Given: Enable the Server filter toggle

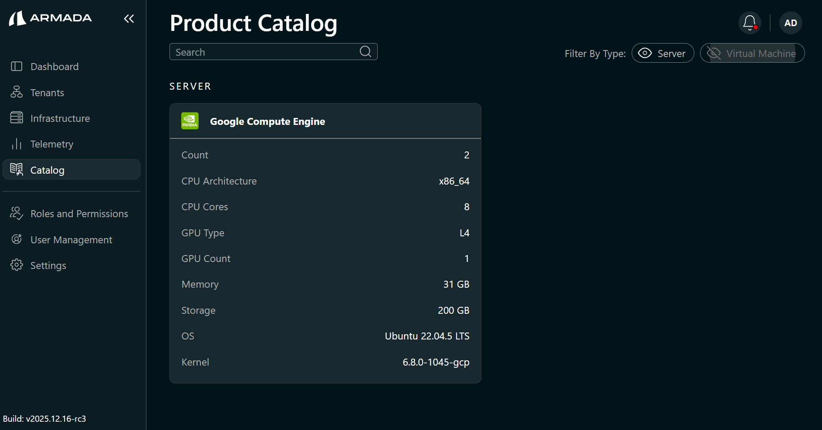Looking at the screenshot, I should [663, 53].
